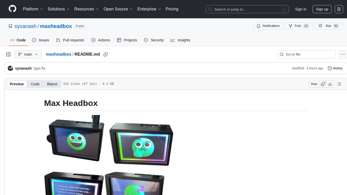
Task: Open the Pull requests tab
Action: 70,40
